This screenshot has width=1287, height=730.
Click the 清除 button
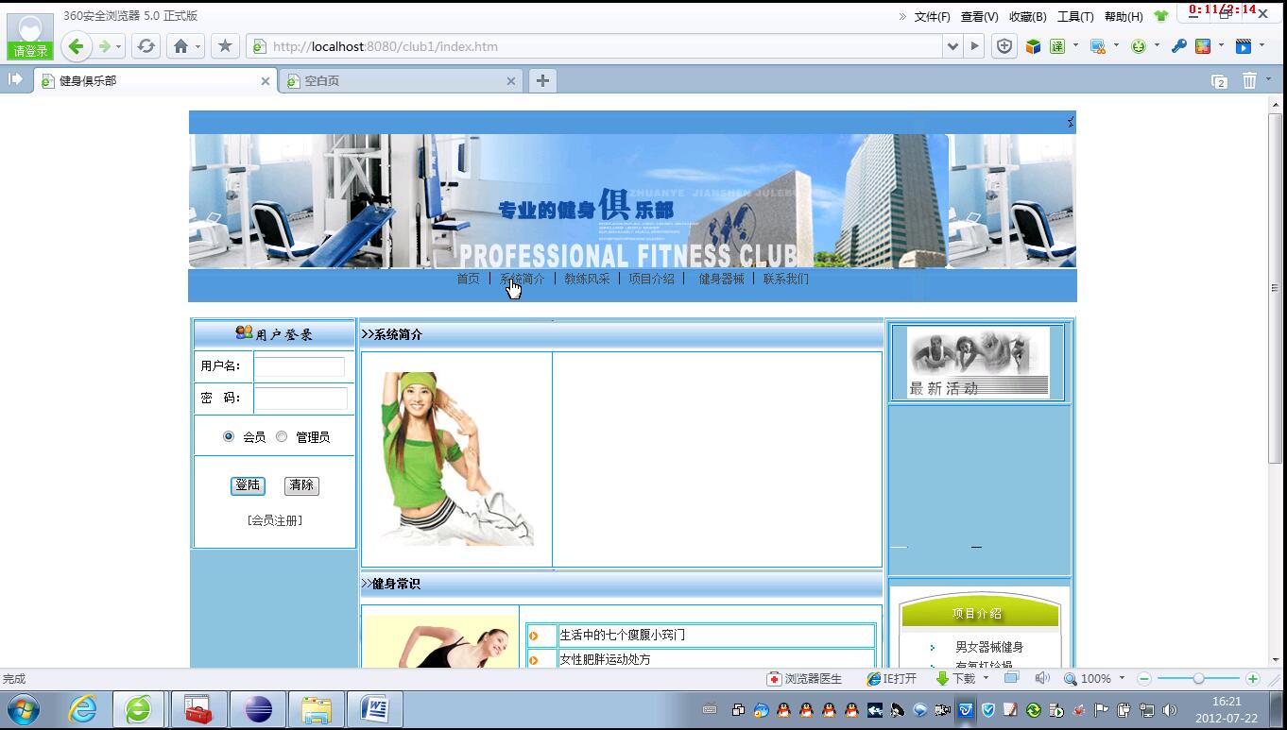click(x=301, y=485)
